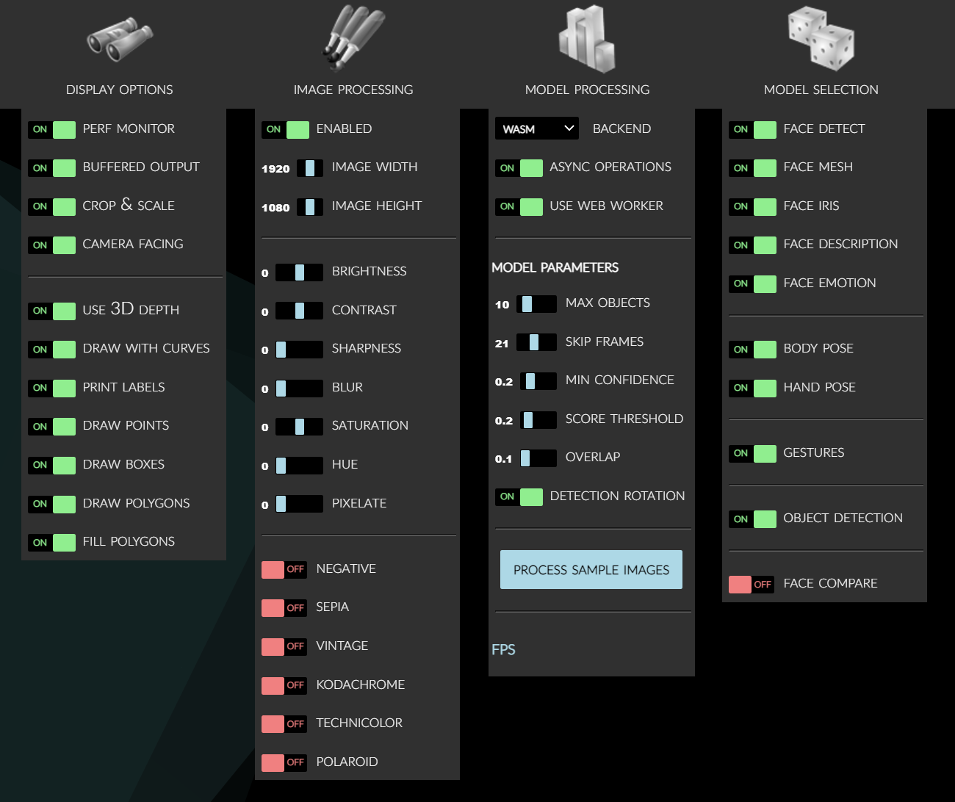Click the Max Objects slider

(536, 304)
